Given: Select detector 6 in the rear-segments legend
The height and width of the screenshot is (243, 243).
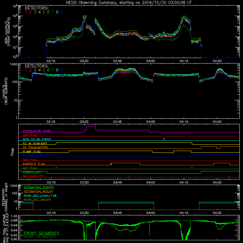Looking at the screenshot, I should pyautogui.click(x=48, y=70).
